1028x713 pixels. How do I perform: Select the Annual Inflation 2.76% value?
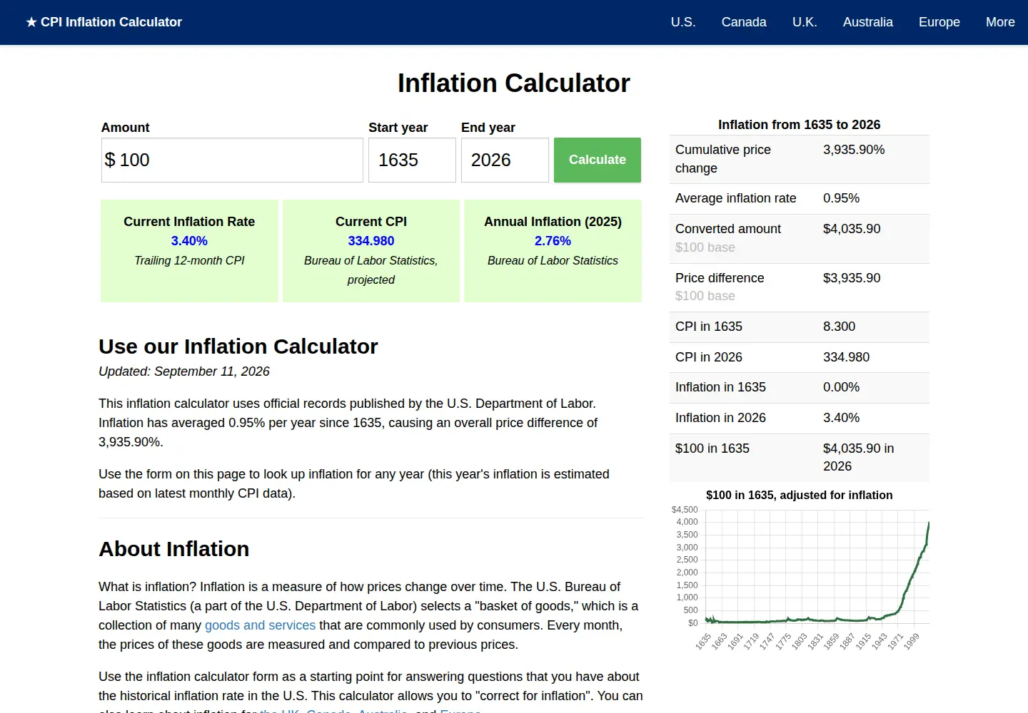pos(553,241)
